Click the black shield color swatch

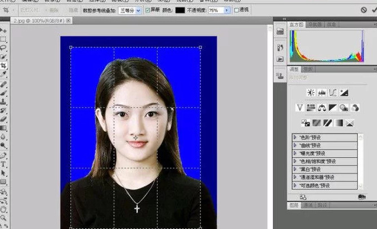click(x=180, y=10)
